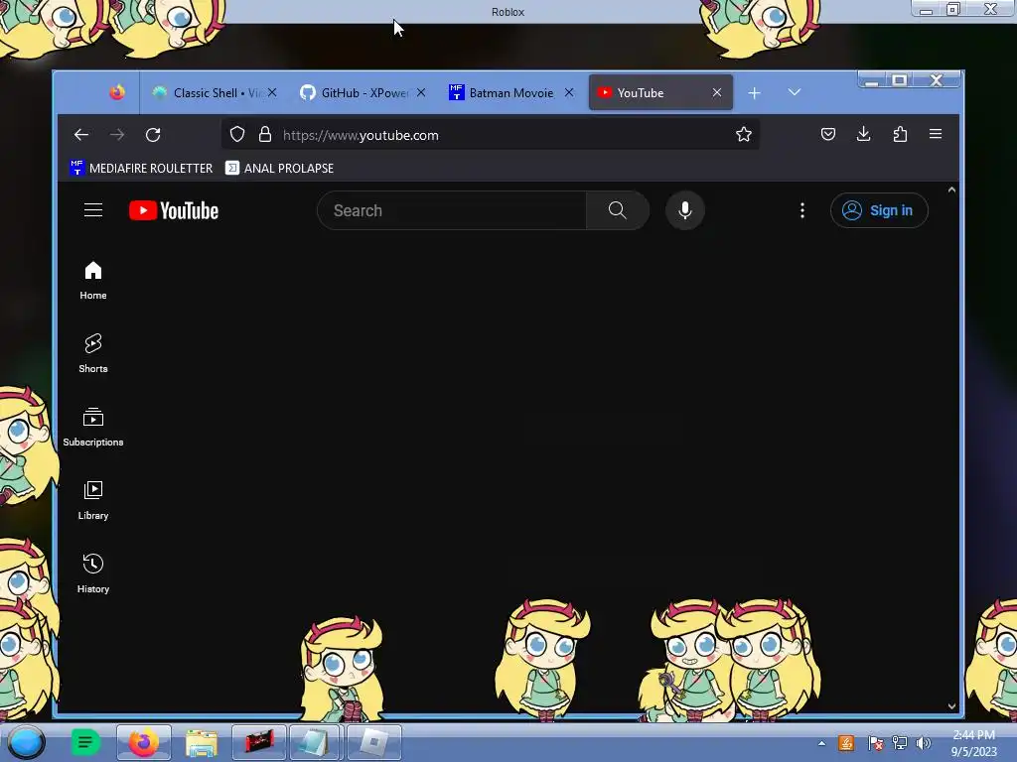Open the YouTube guide hamburger menu
1017x762 pixels.
93,210
